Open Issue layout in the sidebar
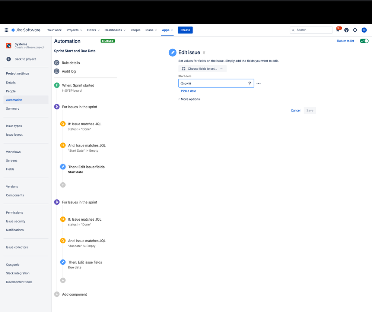Viewport: 372px width, 312px height. [x=15, y=135]
